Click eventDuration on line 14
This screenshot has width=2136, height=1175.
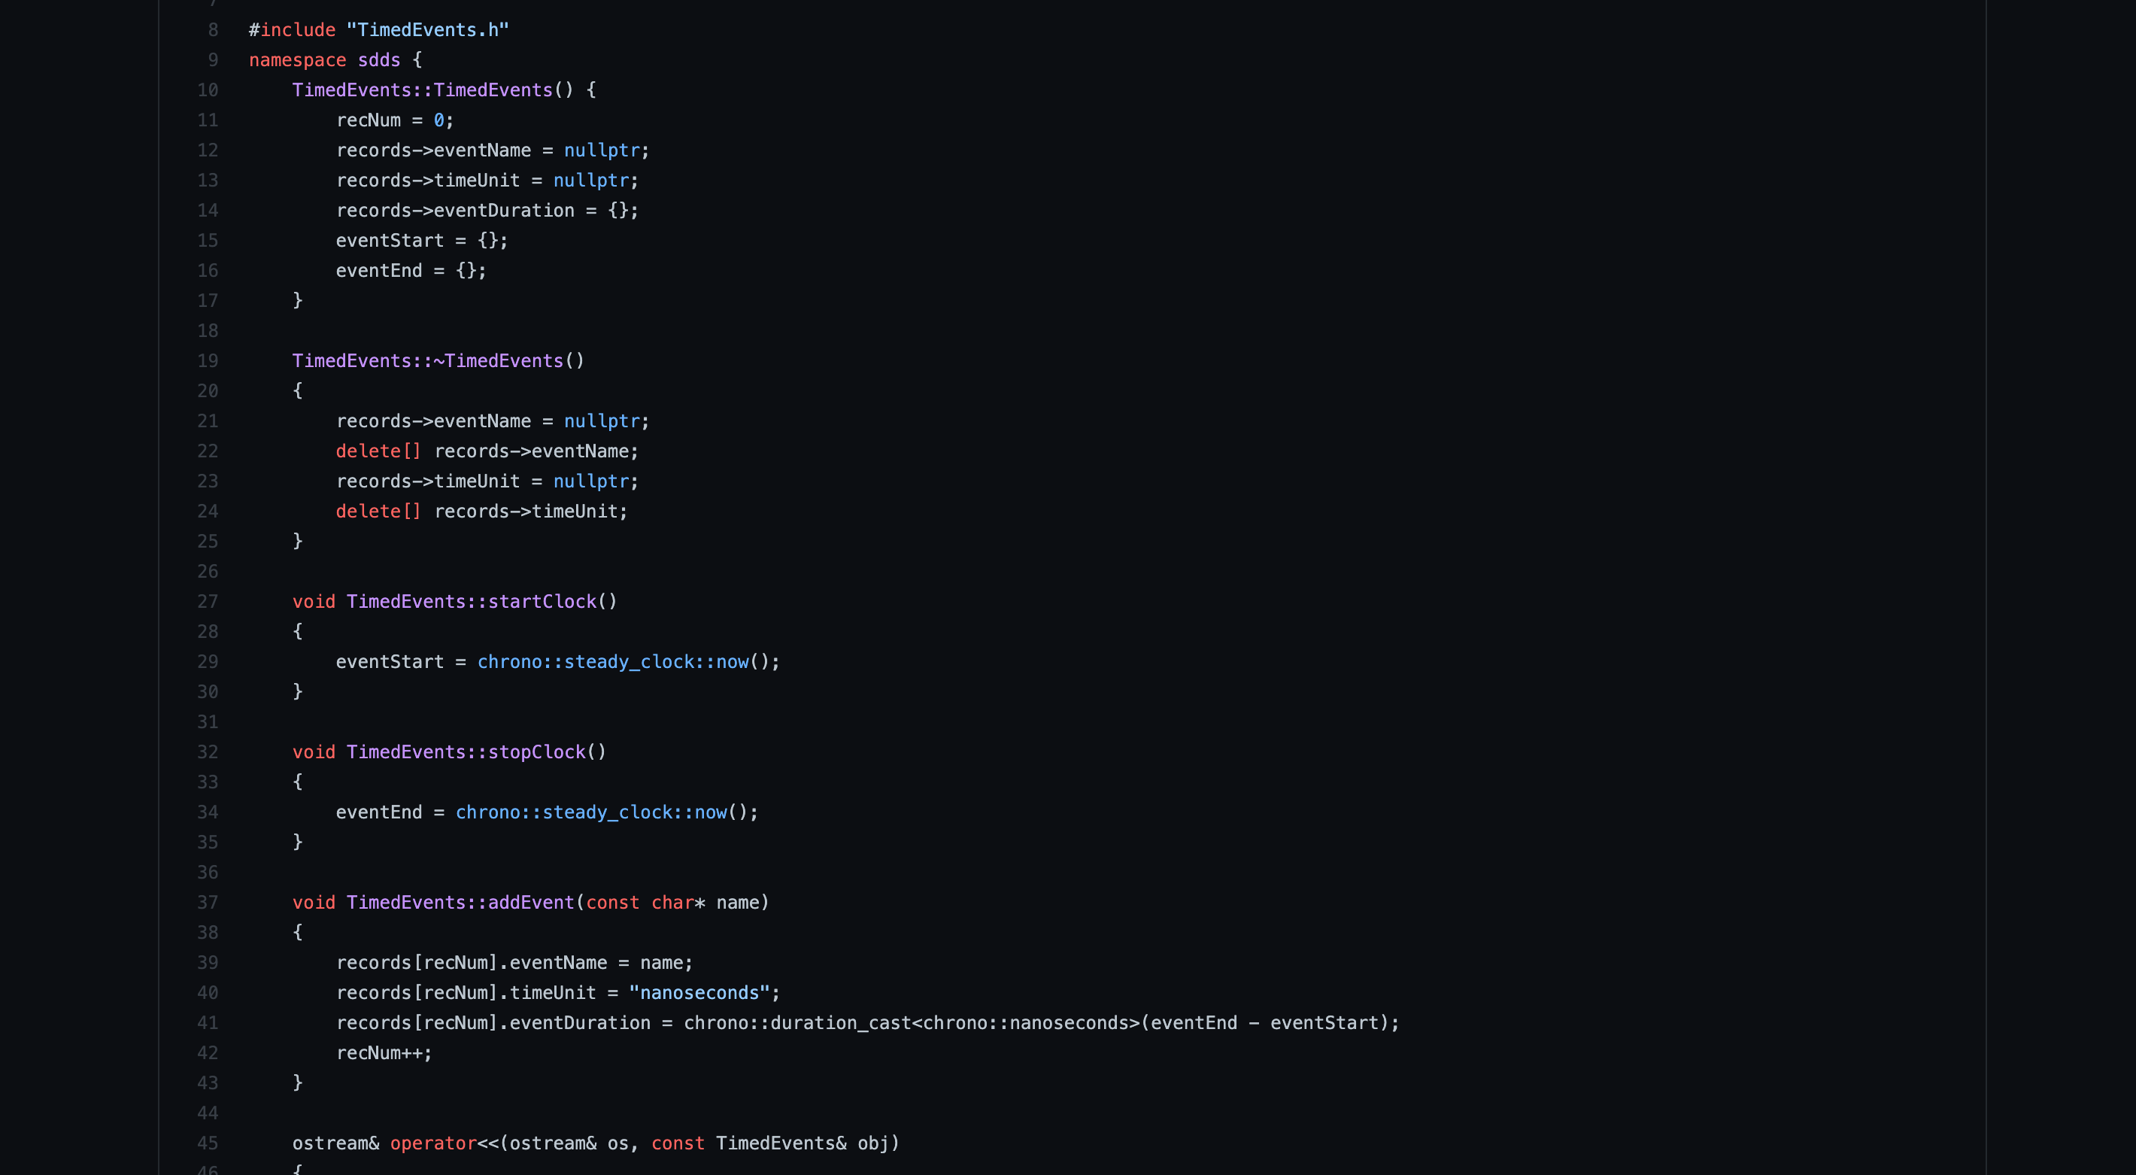coord(503,211)
